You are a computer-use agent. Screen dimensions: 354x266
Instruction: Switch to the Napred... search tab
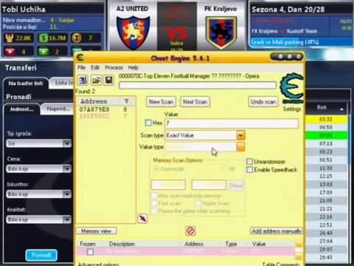[58, 109]
